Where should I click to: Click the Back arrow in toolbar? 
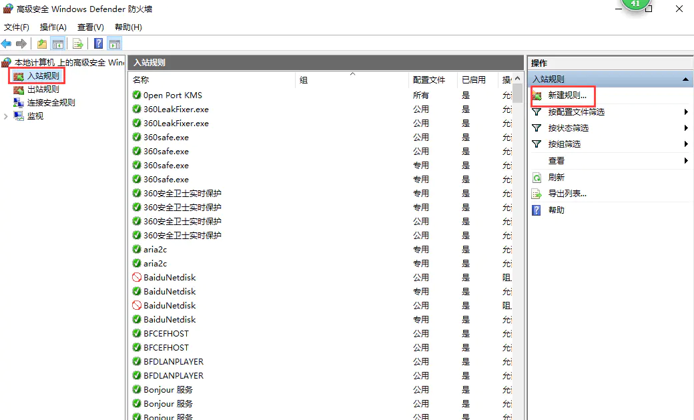(x=7, y=44)
